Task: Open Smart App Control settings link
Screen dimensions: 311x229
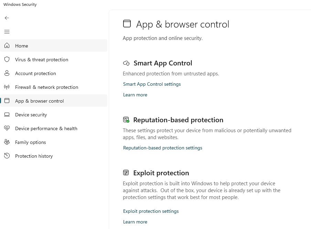Action: 152,84
